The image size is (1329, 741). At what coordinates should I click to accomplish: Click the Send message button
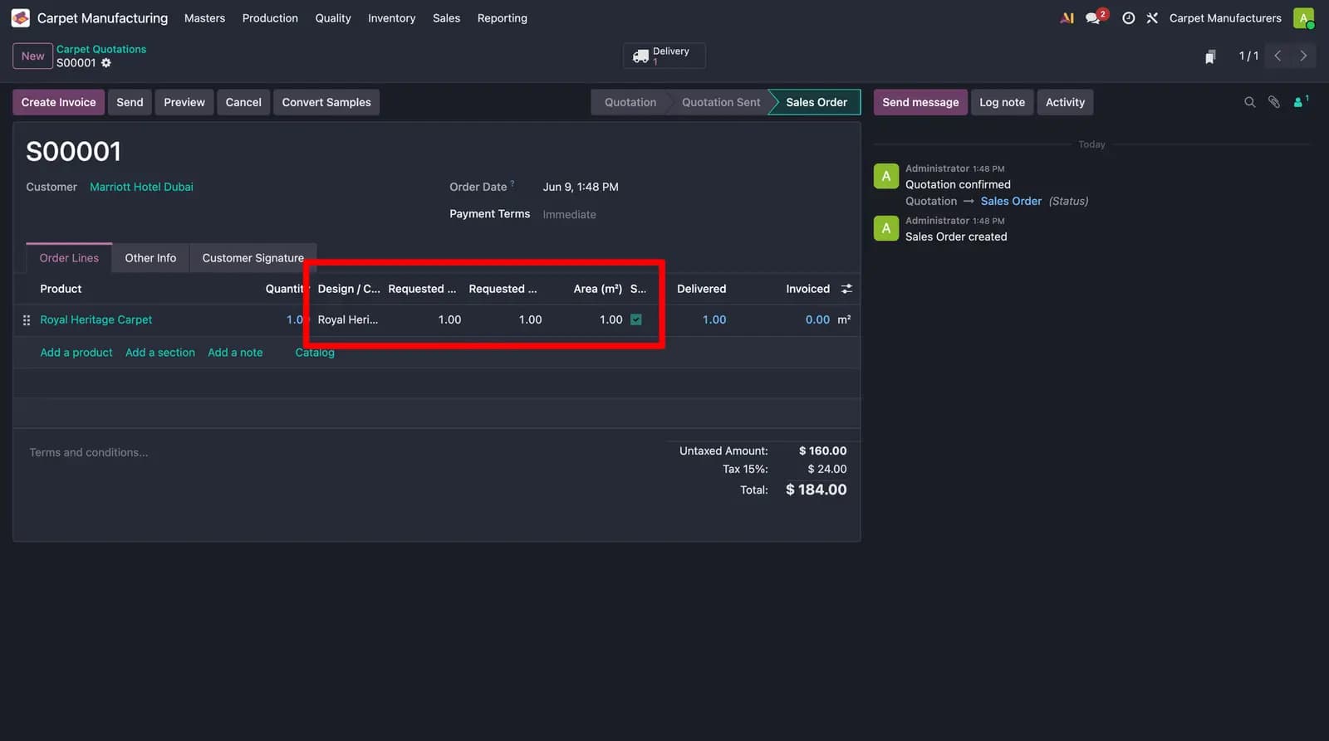pos(920,102)
